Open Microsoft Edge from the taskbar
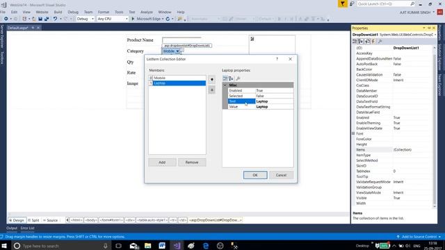 pos(206,245)
